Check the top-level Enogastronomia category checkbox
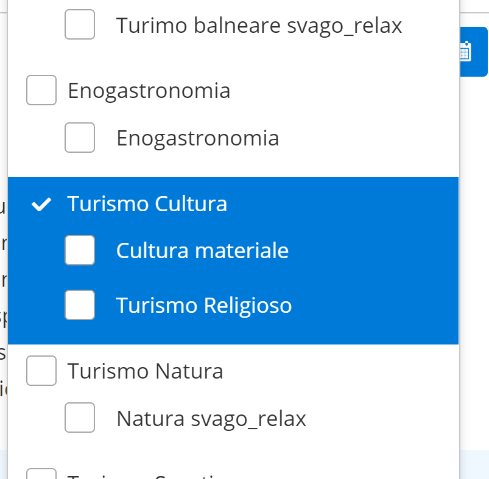Screen dimensions: 489x479 [x=41, y=90]
